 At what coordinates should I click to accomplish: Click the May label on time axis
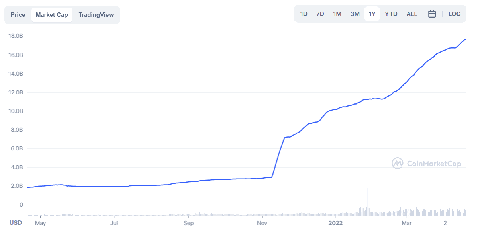pos(40,222)
